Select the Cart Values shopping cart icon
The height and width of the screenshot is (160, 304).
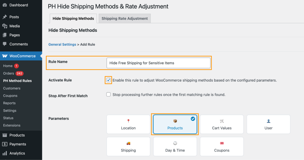point(222,121)
